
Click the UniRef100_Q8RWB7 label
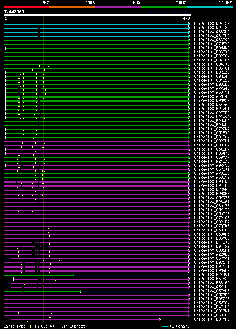pos(212,222)
